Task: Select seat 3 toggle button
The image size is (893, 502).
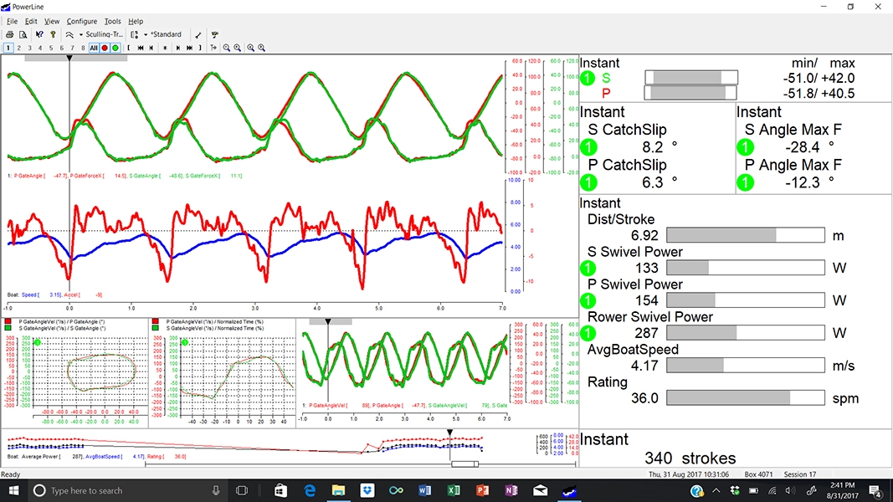Action: [x=29, y=48]
